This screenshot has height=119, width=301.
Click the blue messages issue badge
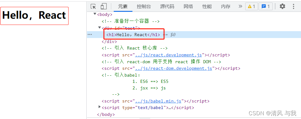click(266, 7)
